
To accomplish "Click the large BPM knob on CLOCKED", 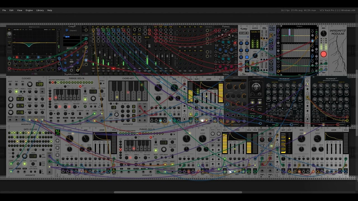I will point(30,84).
